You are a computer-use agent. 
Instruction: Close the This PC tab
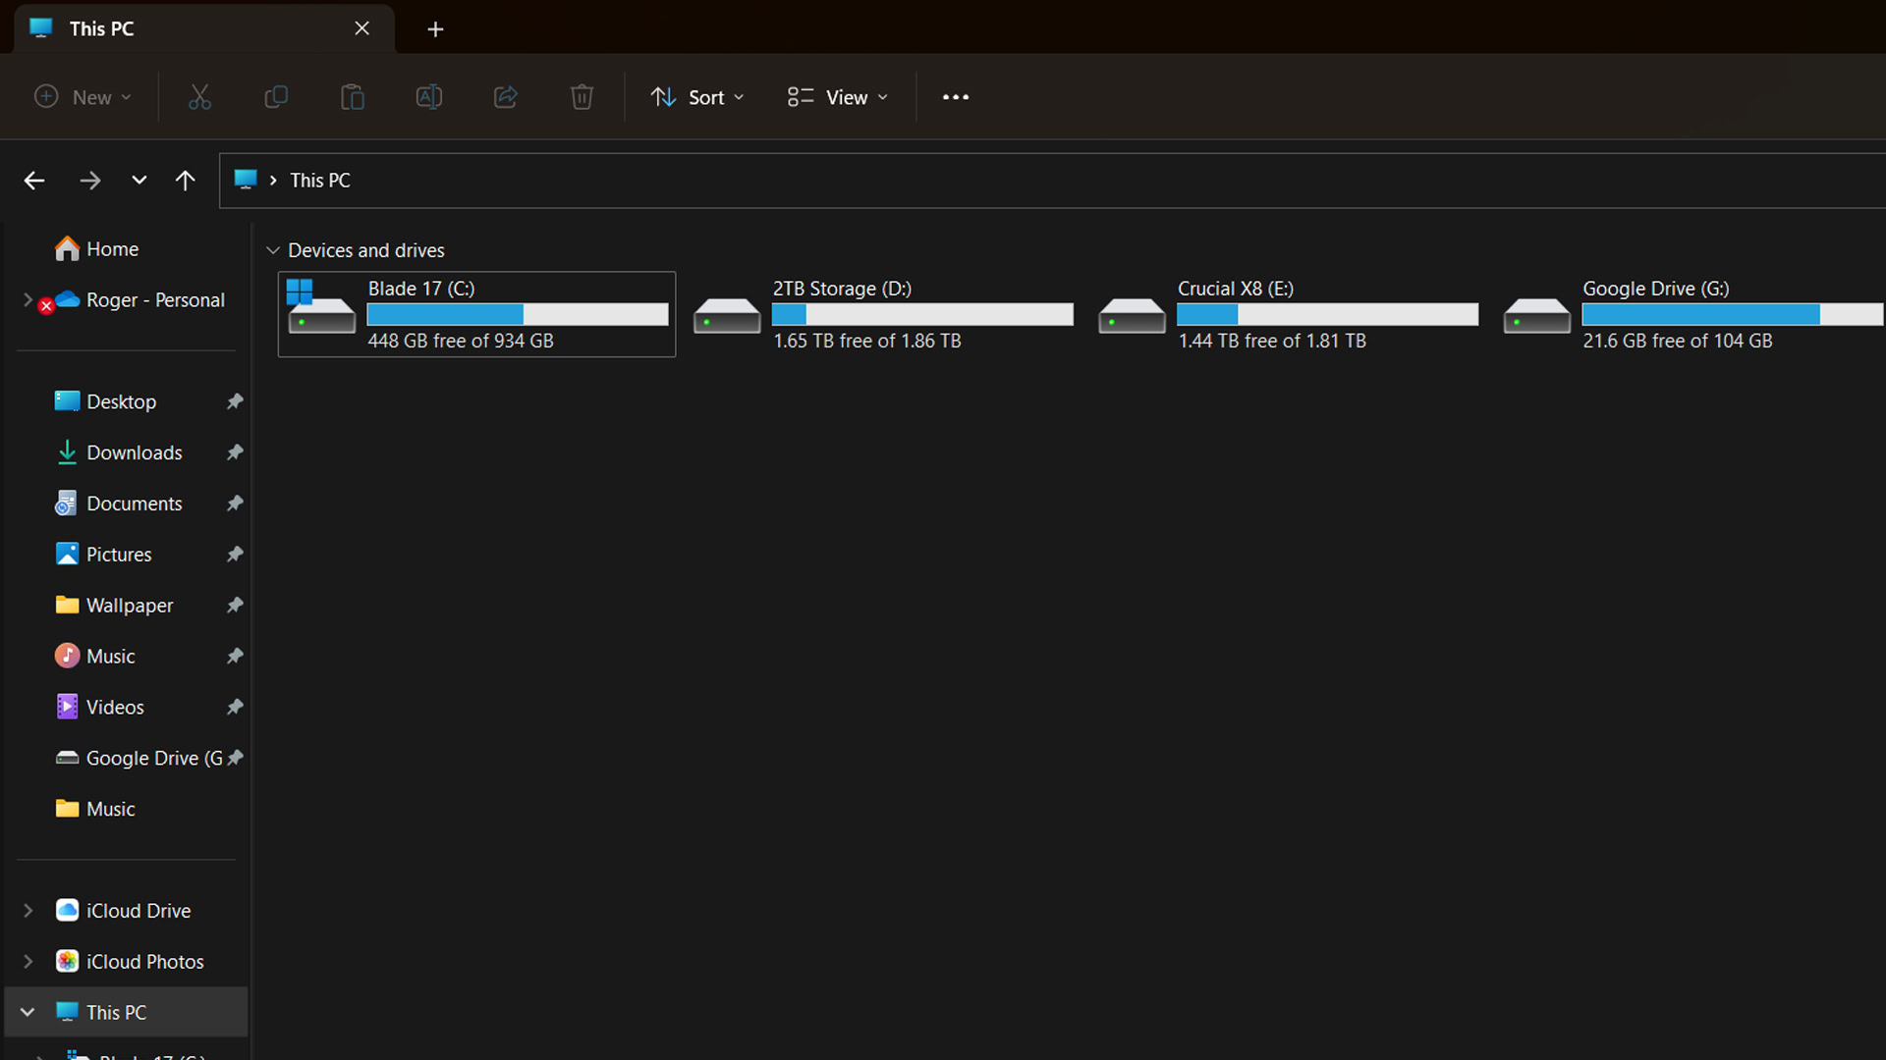tap(361, 28)
